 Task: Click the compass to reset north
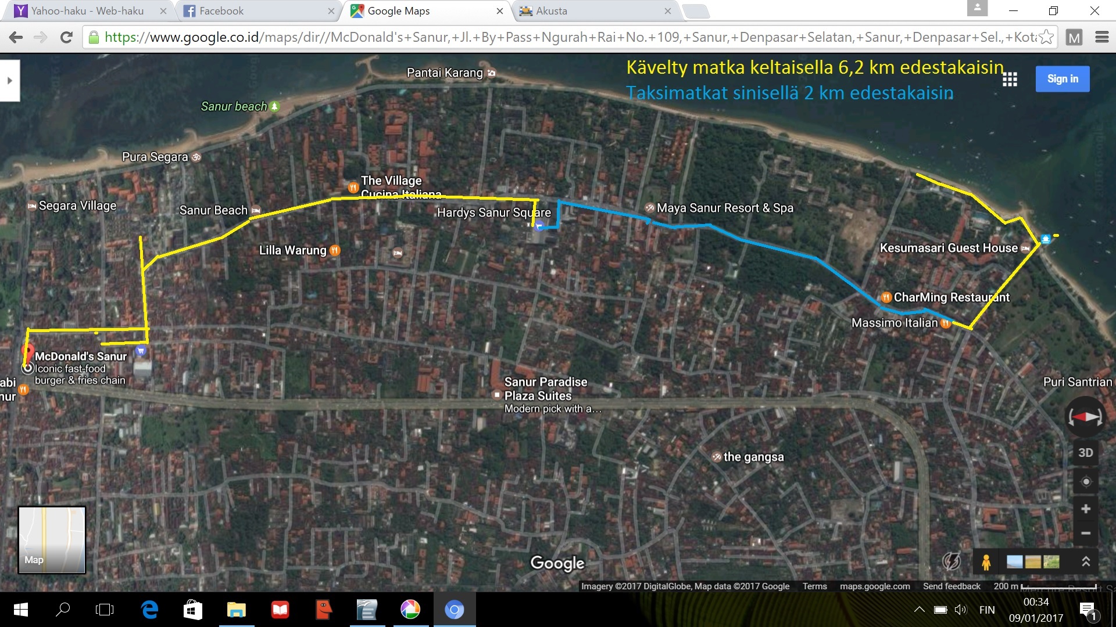point(1085,417)
